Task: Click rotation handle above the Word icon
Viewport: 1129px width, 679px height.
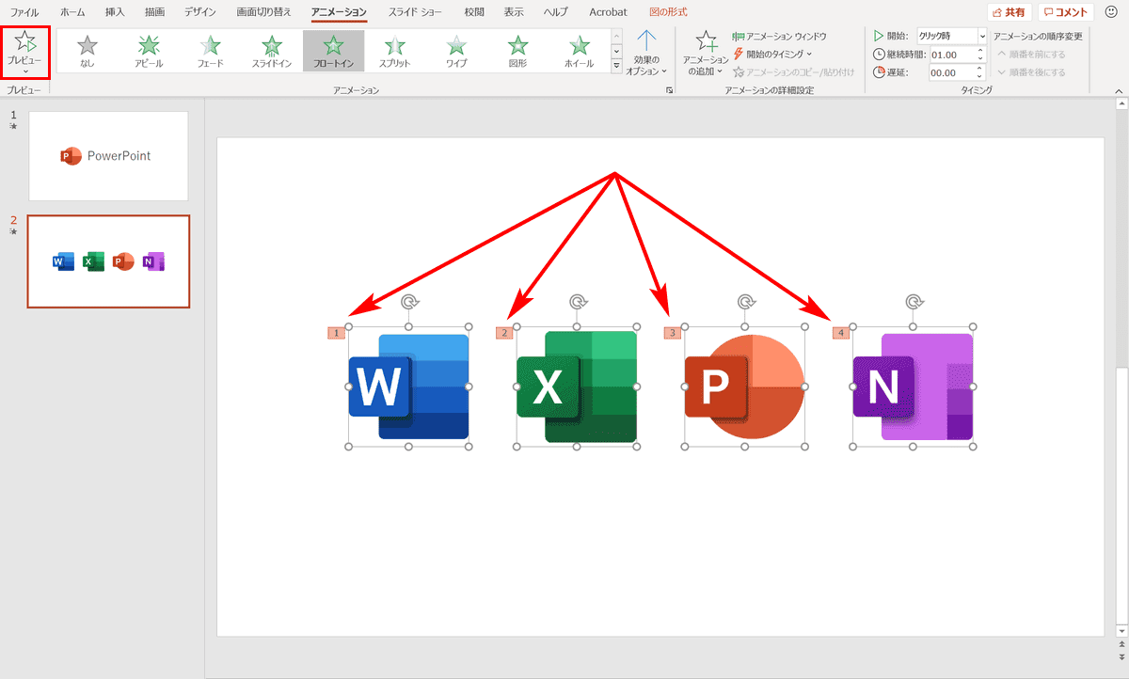Action: pos(409,301)
